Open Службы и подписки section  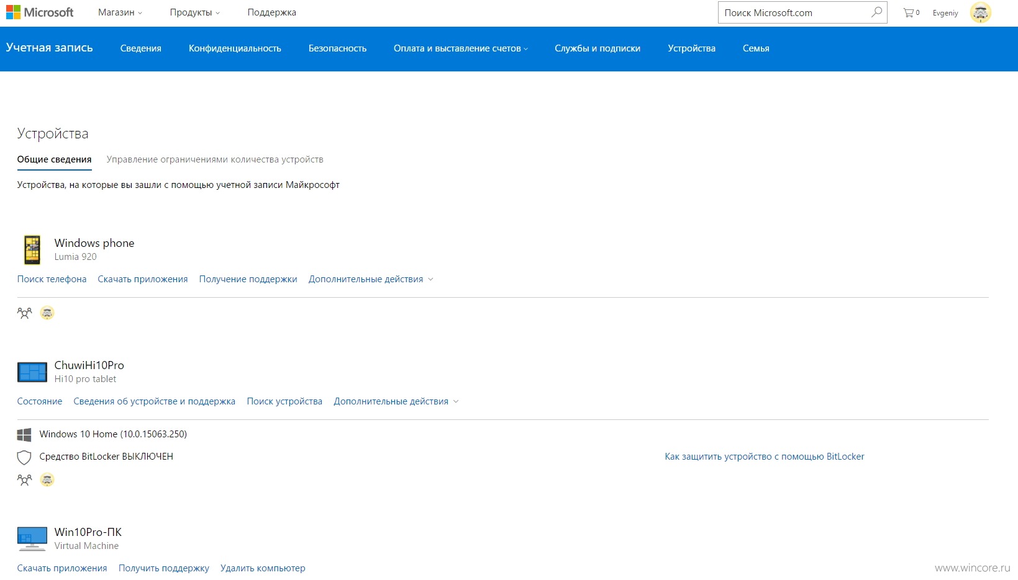(598, 48)
